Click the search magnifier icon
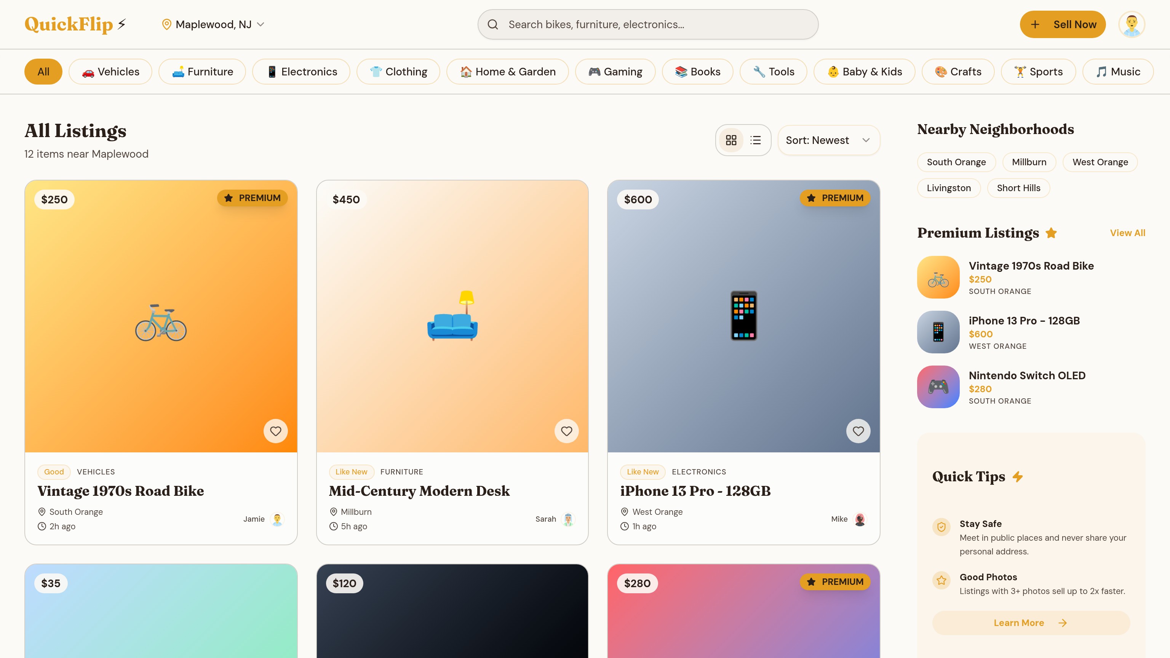This screenshot has width=1170, height=658. coord(493,24)
